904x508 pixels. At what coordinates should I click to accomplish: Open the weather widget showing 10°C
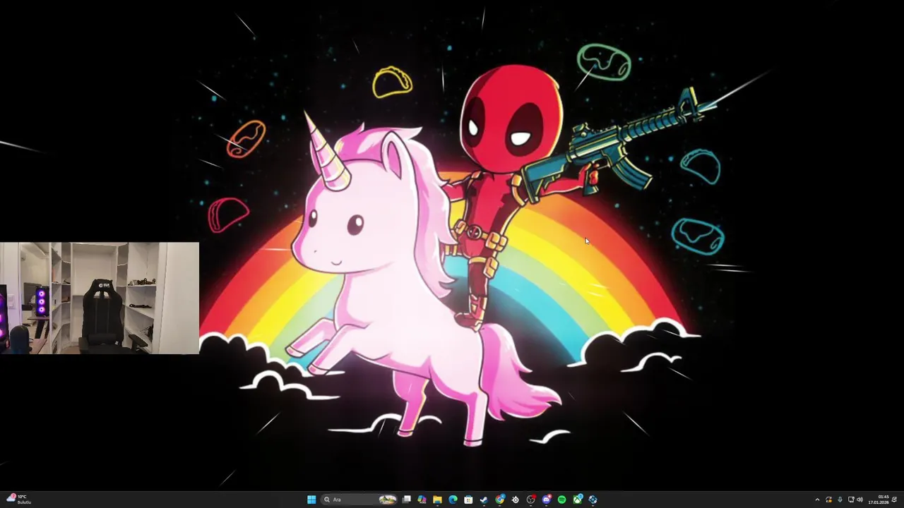tap(18, 499)
